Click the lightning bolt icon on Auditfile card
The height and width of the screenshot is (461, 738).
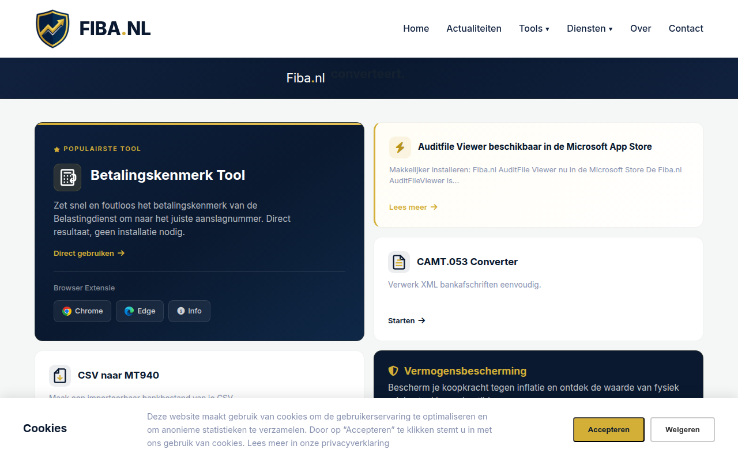(400, 147)
